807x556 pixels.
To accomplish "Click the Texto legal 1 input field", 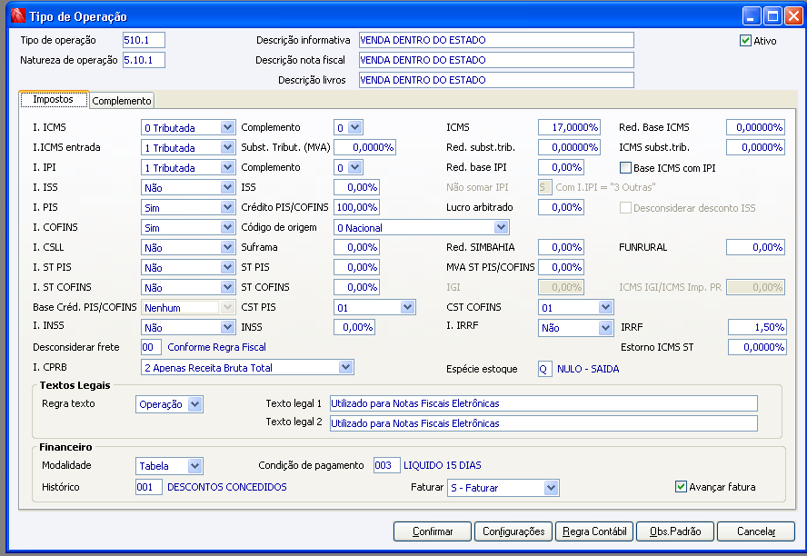I will (x=543, y=403).
